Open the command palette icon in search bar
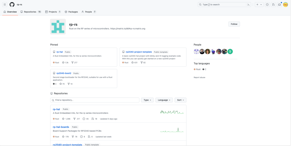 248,5
